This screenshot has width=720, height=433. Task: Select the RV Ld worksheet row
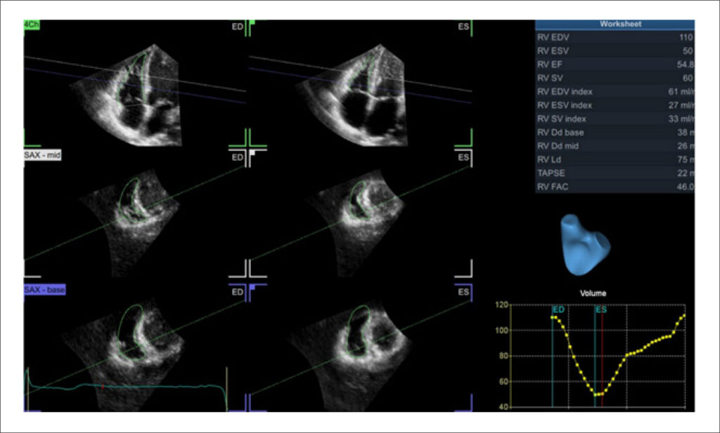tap(615, 159)
